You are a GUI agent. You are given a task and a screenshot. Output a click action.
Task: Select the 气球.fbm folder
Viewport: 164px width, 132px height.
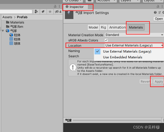pyautogui.click(x=15, y=27)
